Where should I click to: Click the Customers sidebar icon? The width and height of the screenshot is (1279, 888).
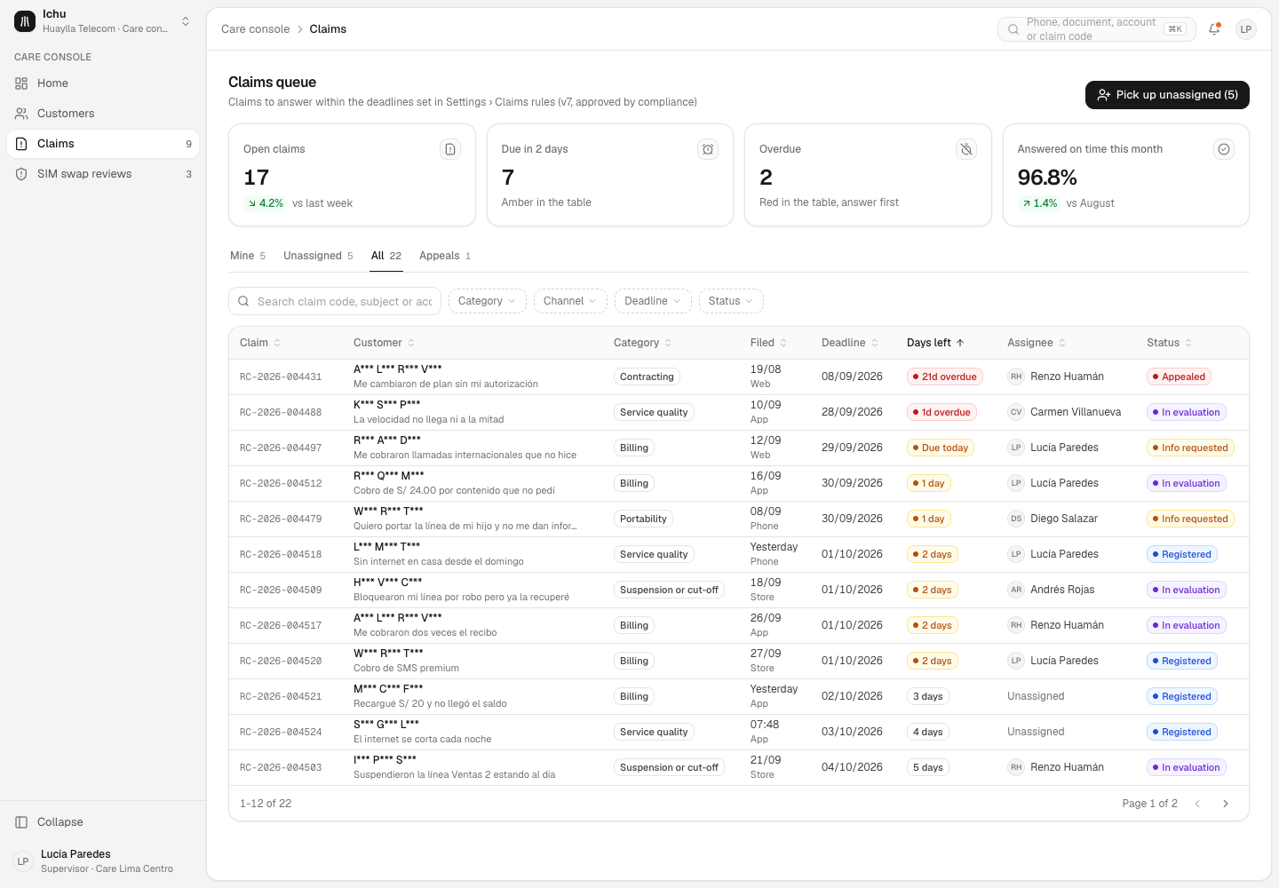pos(21,114)
